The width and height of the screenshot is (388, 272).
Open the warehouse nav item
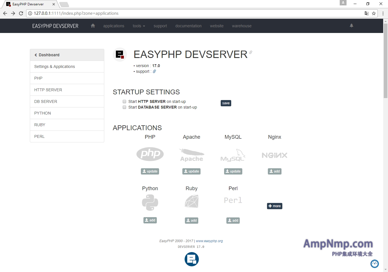[242, 26]
